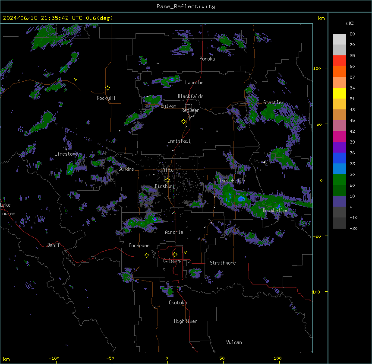
Task: Select the red 65-60 dBZ legend swatch
Action: point(339,61)
